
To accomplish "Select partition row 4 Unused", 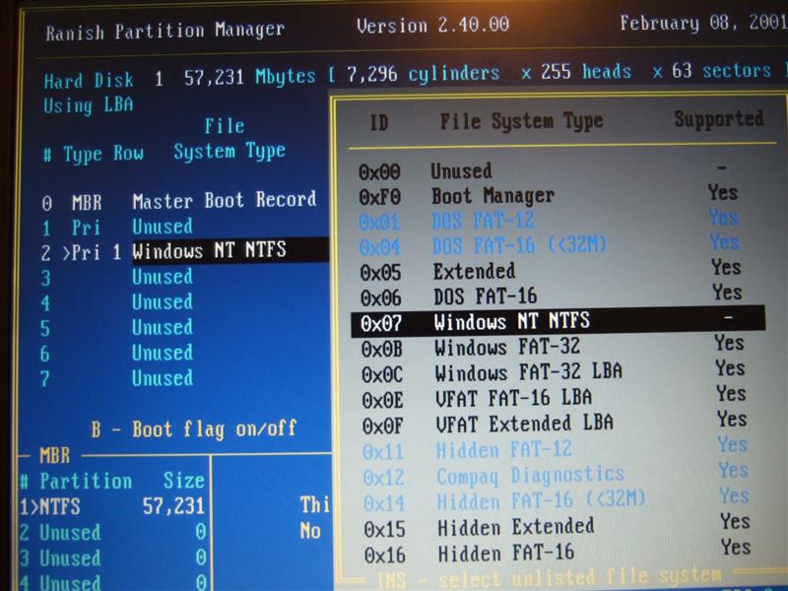I will [116, 302].
